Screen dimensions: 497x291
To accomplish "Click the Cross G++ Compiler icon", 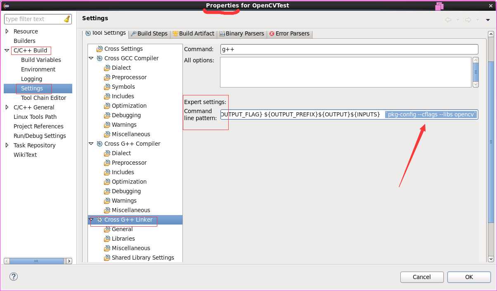I will (x=99, y=144).
